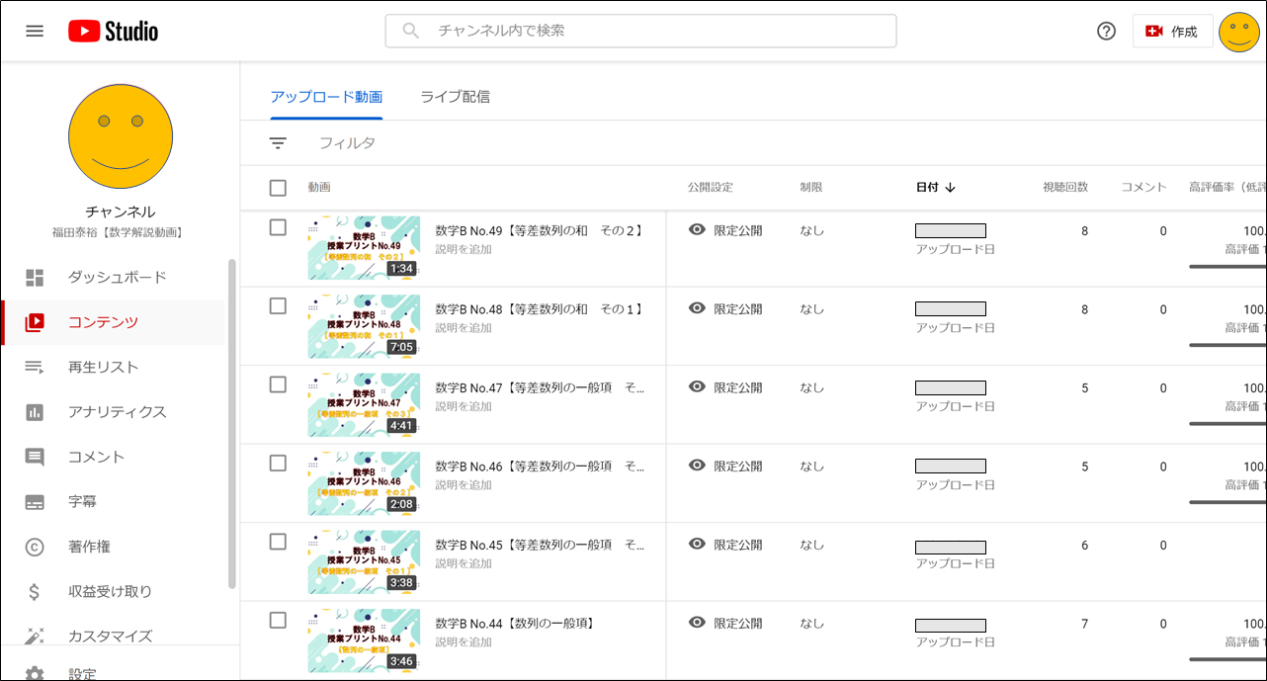
Task: Check the box for 数学B No.49 video
Action: 278,227
